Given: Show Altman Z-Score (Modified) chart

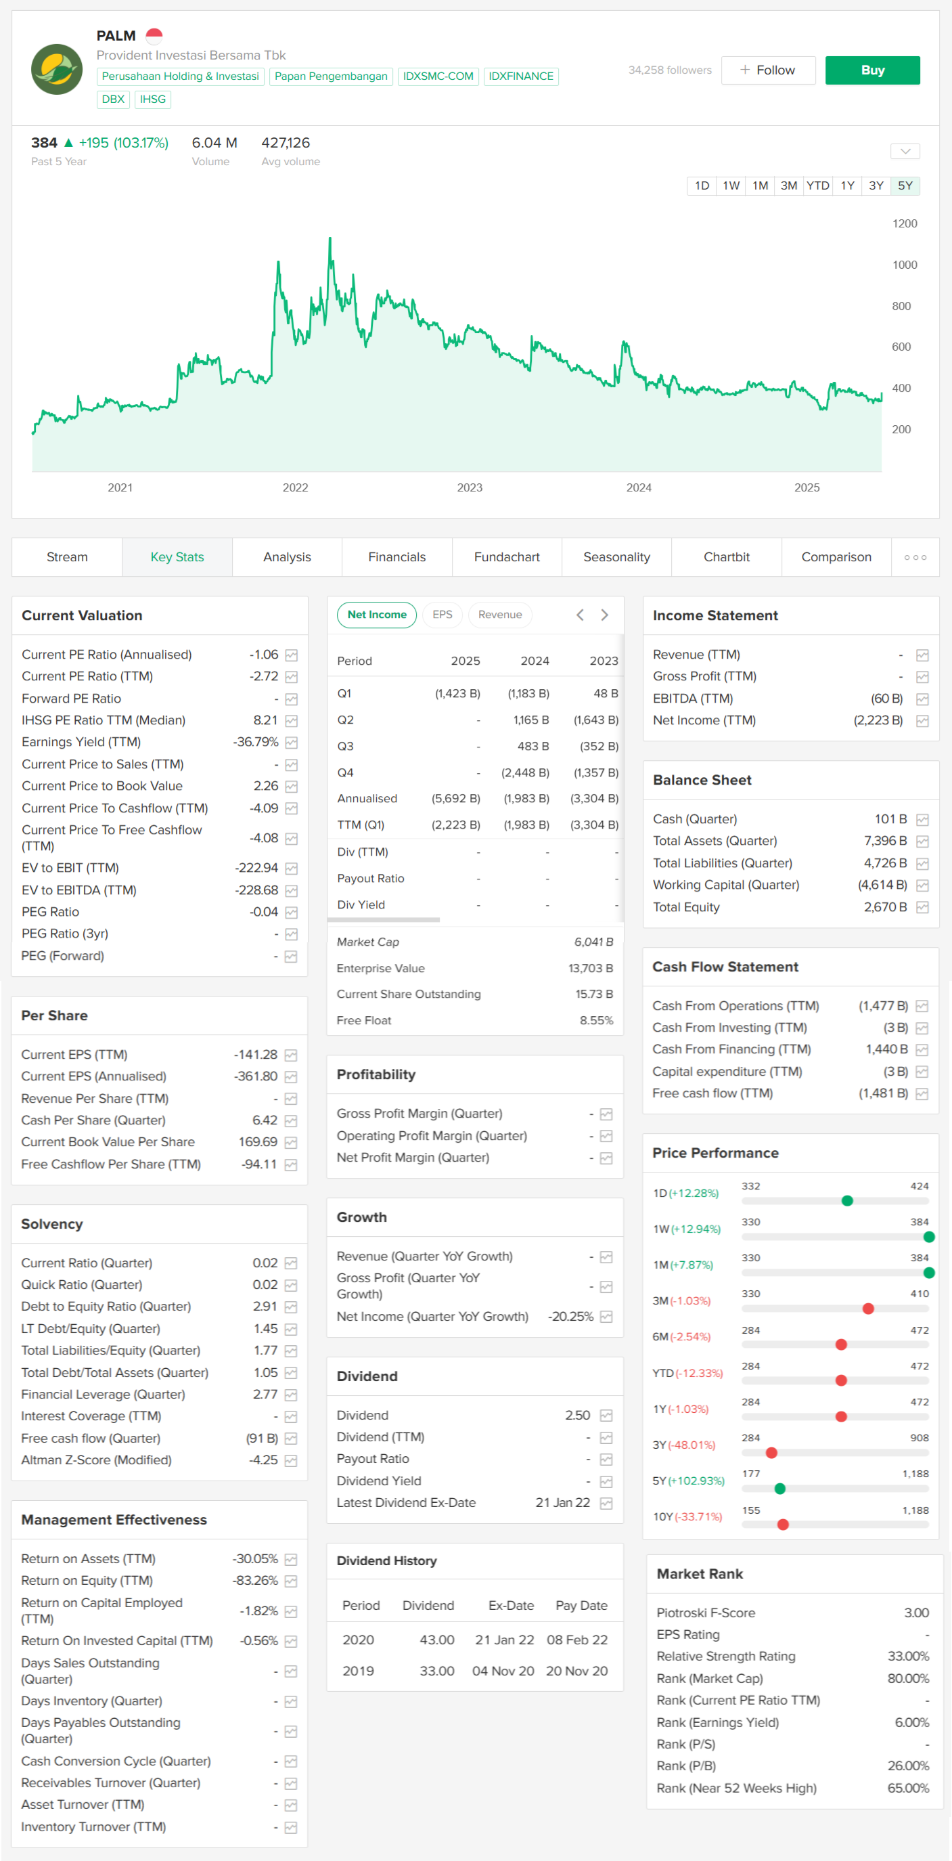Looking at the screenshot, I should coord(291,1461).
